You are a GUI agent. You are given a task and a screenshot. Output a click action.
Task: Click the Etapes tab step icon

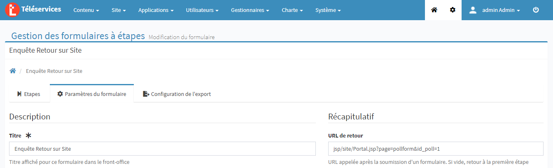click(x=19, y=94)
